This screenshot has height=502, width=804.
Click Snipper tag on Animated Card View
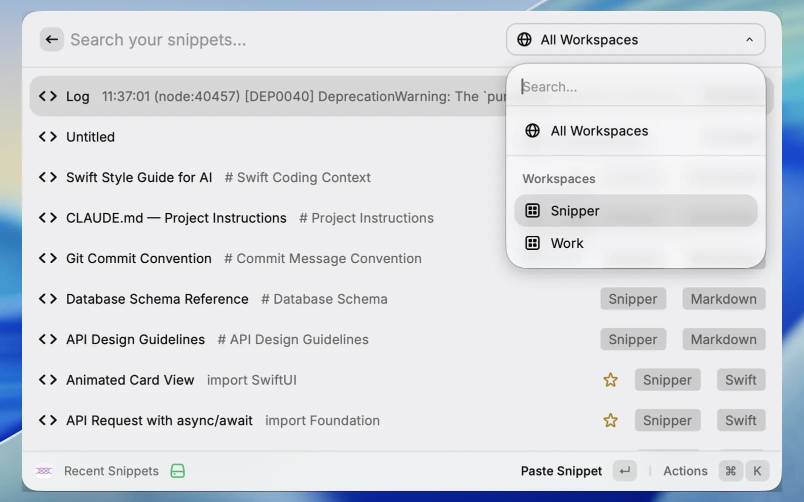pos(667,380)
